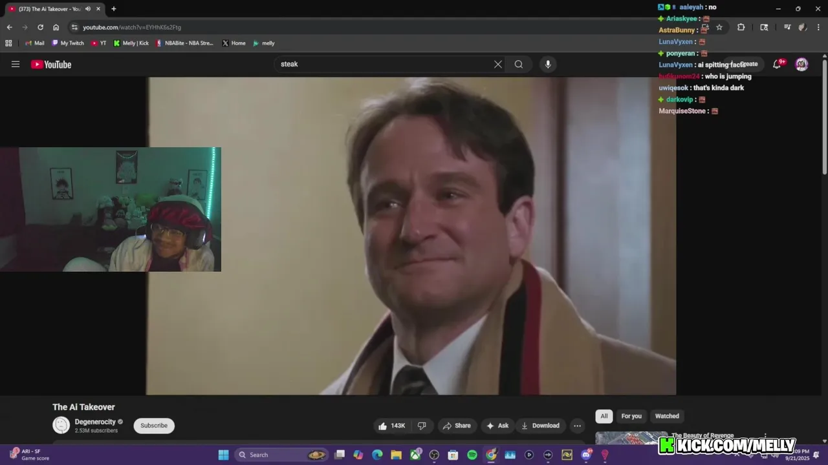Screen dimensions: 828x465
Task: Click the address bar URL
Action: pyautogui.click(x=132, y=27)
